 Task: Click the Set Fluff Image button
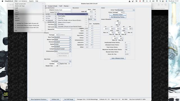pos(69,99)
